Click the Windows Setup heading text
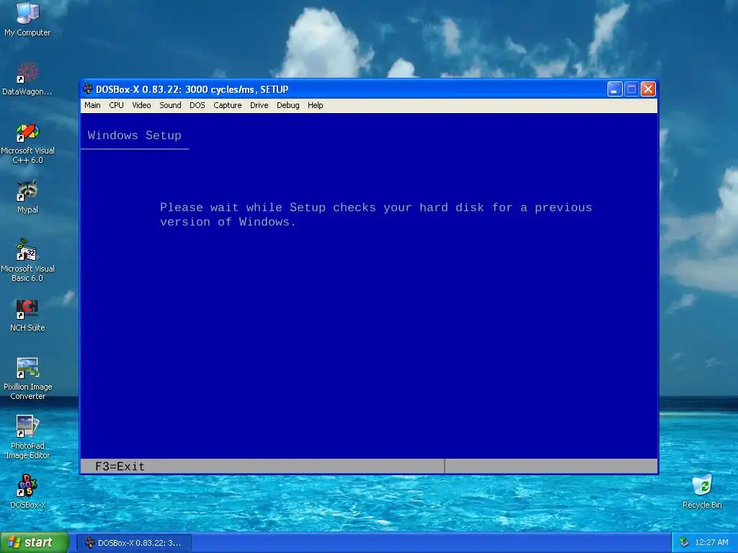The image size is (738, 553). [134, 135]
